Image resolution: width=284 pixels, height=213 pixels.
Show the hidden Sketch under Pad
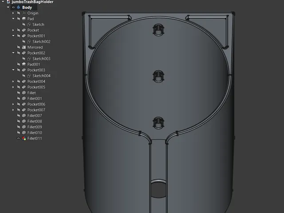(24, 24)
